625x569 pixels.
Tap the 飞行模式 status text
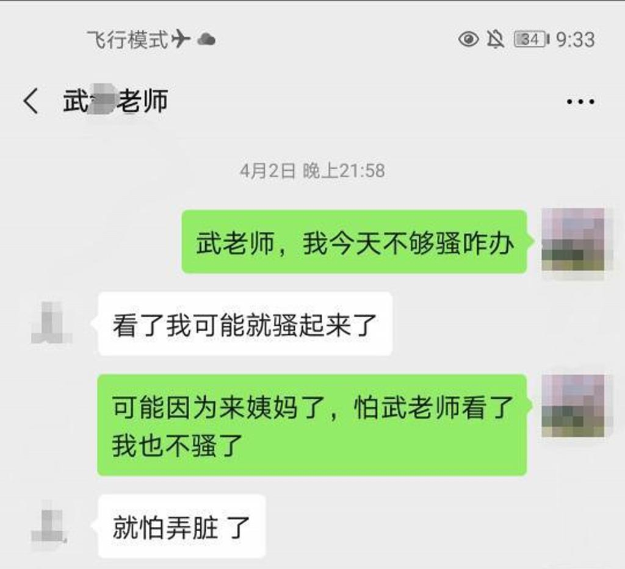click(128, 40)
